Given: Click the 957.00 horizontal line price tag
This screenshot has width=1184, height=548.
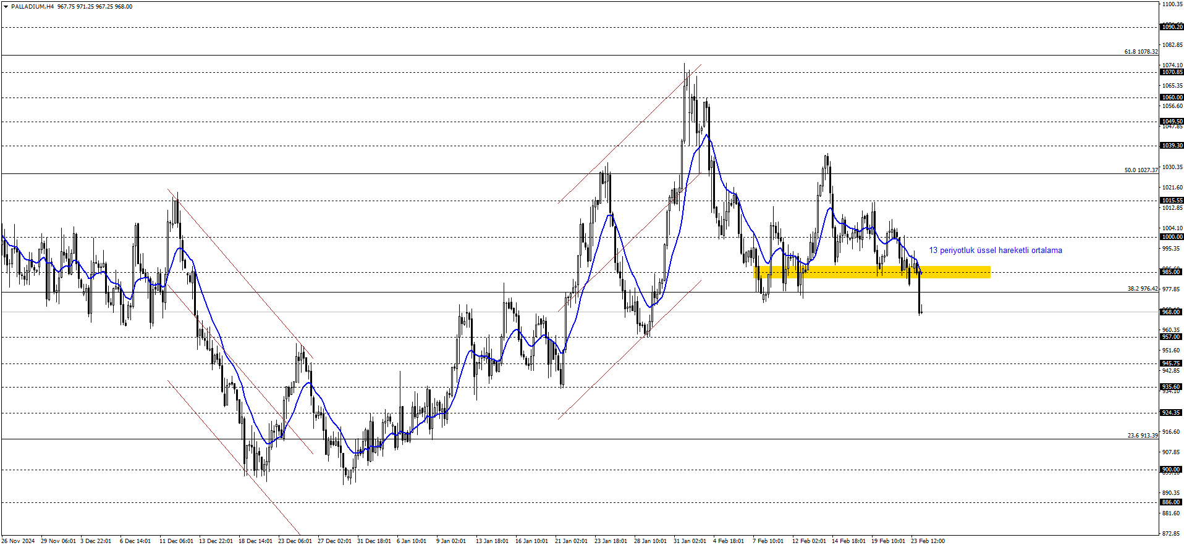Looking at the screenshot, I should click(1172, 337).
